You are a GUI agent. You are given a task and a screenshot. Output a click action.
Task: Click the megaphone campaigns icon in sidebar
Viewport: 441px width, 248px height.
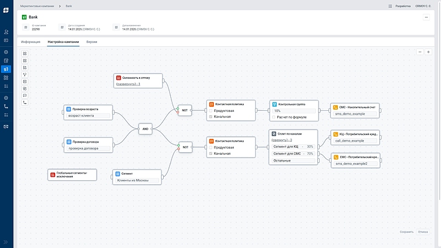[6, 69]
